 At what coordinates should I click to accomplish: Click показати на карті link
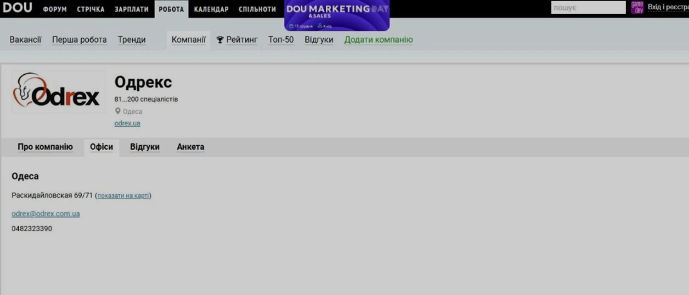tap(123, 196)
